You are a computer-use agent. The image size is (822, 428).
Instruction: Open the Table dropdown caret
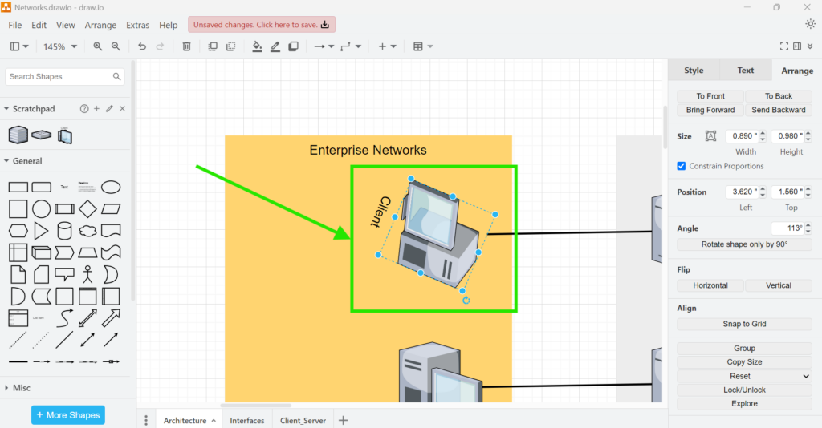430,46
